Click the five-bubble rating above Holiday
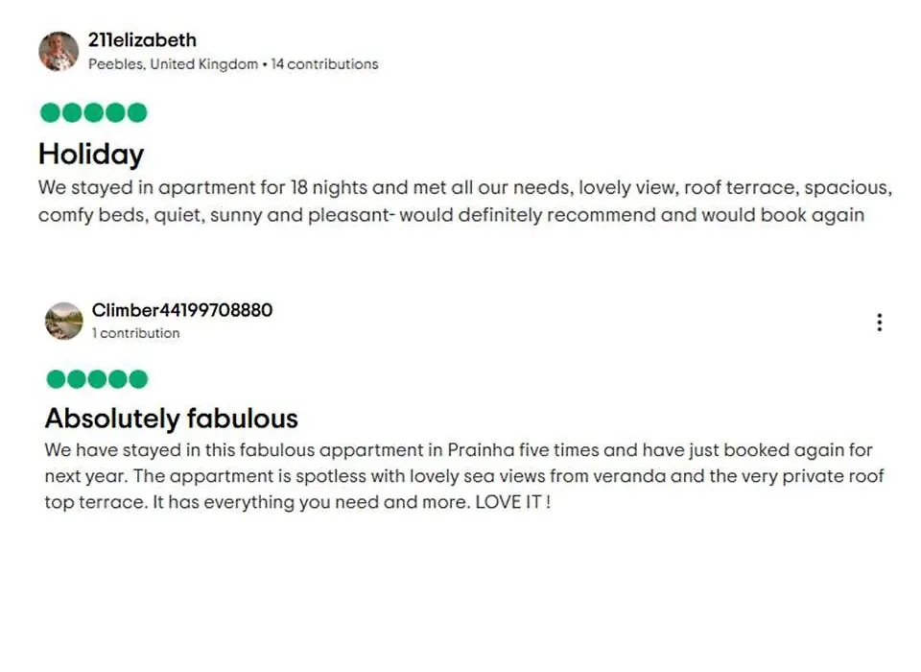The height and width of the screenshot is (672, 921). 93,112
